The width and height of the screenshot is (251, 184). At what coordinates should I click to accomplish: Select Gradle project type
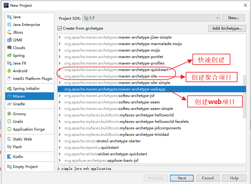click(x=30, y=104)
